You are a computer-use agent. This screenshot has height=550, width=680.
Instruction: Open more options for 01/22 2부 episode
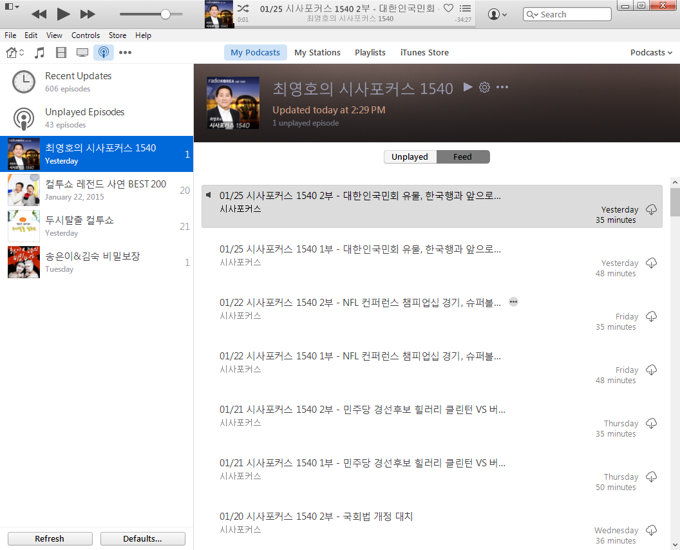click(x=513, y=302)
